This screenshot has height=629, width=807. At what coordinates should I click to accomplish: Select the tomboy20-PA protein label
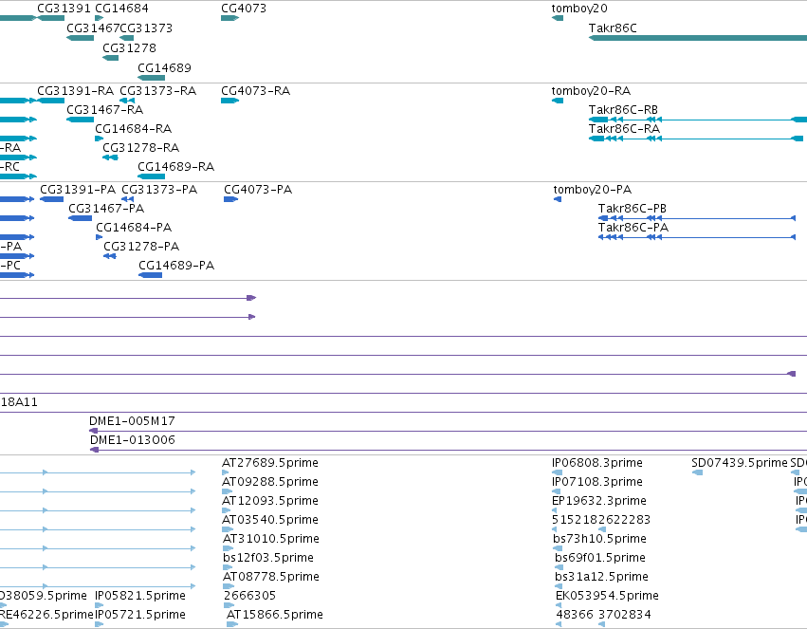[x=593, y=190]
